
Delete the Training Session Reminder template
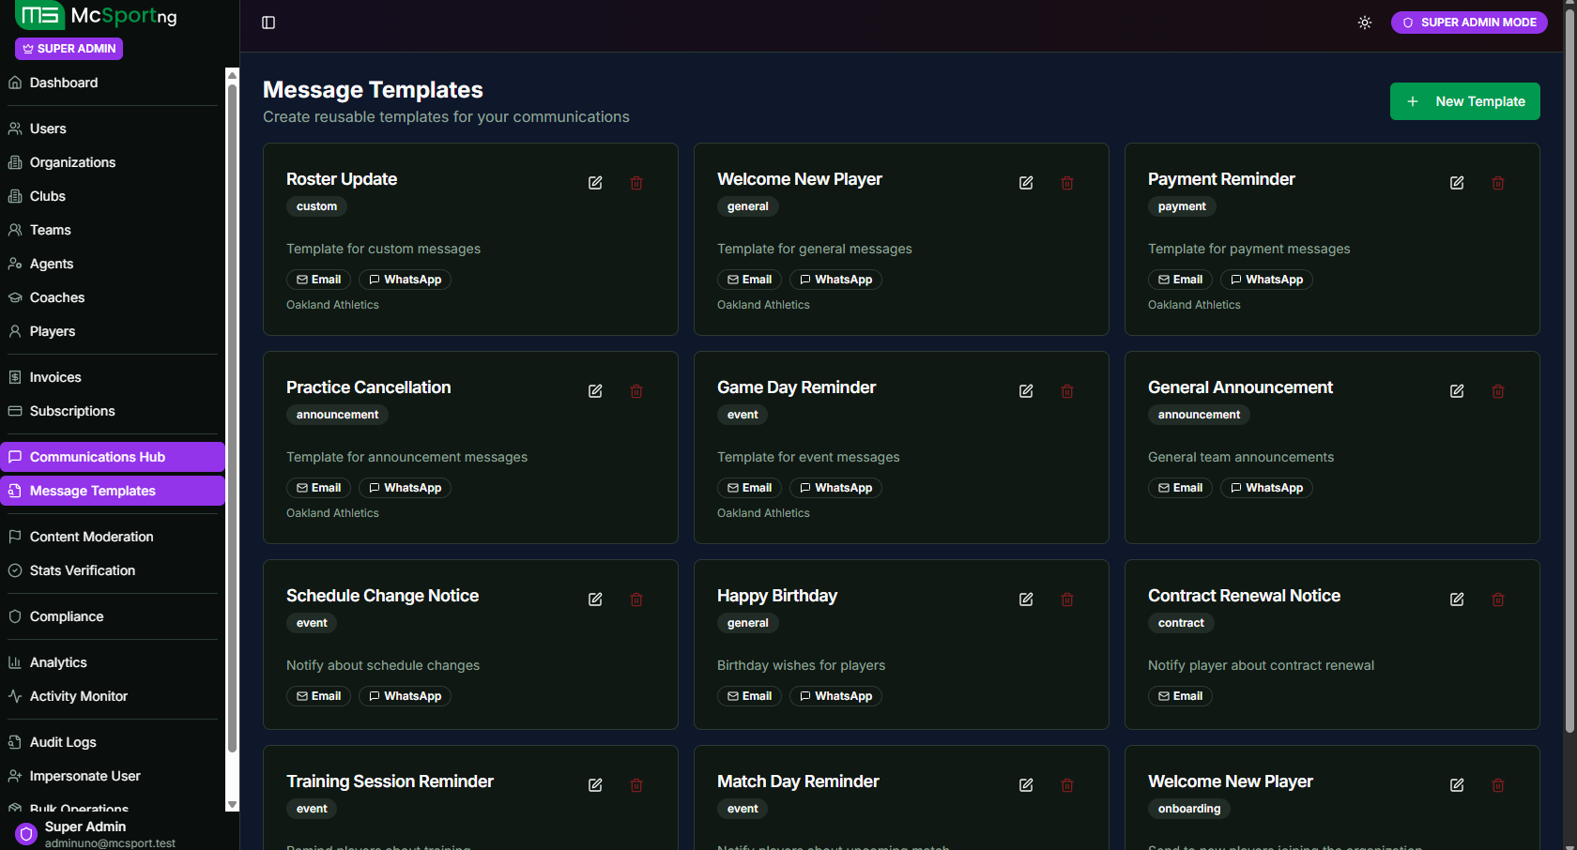pos(636,784)
